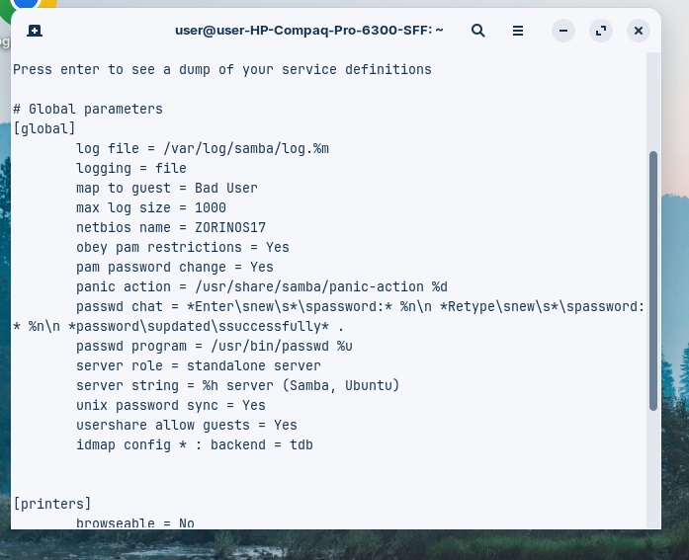Click the "# Global parameters" comment line
Screen dimensions: 689x560
[x=88, y=109]
